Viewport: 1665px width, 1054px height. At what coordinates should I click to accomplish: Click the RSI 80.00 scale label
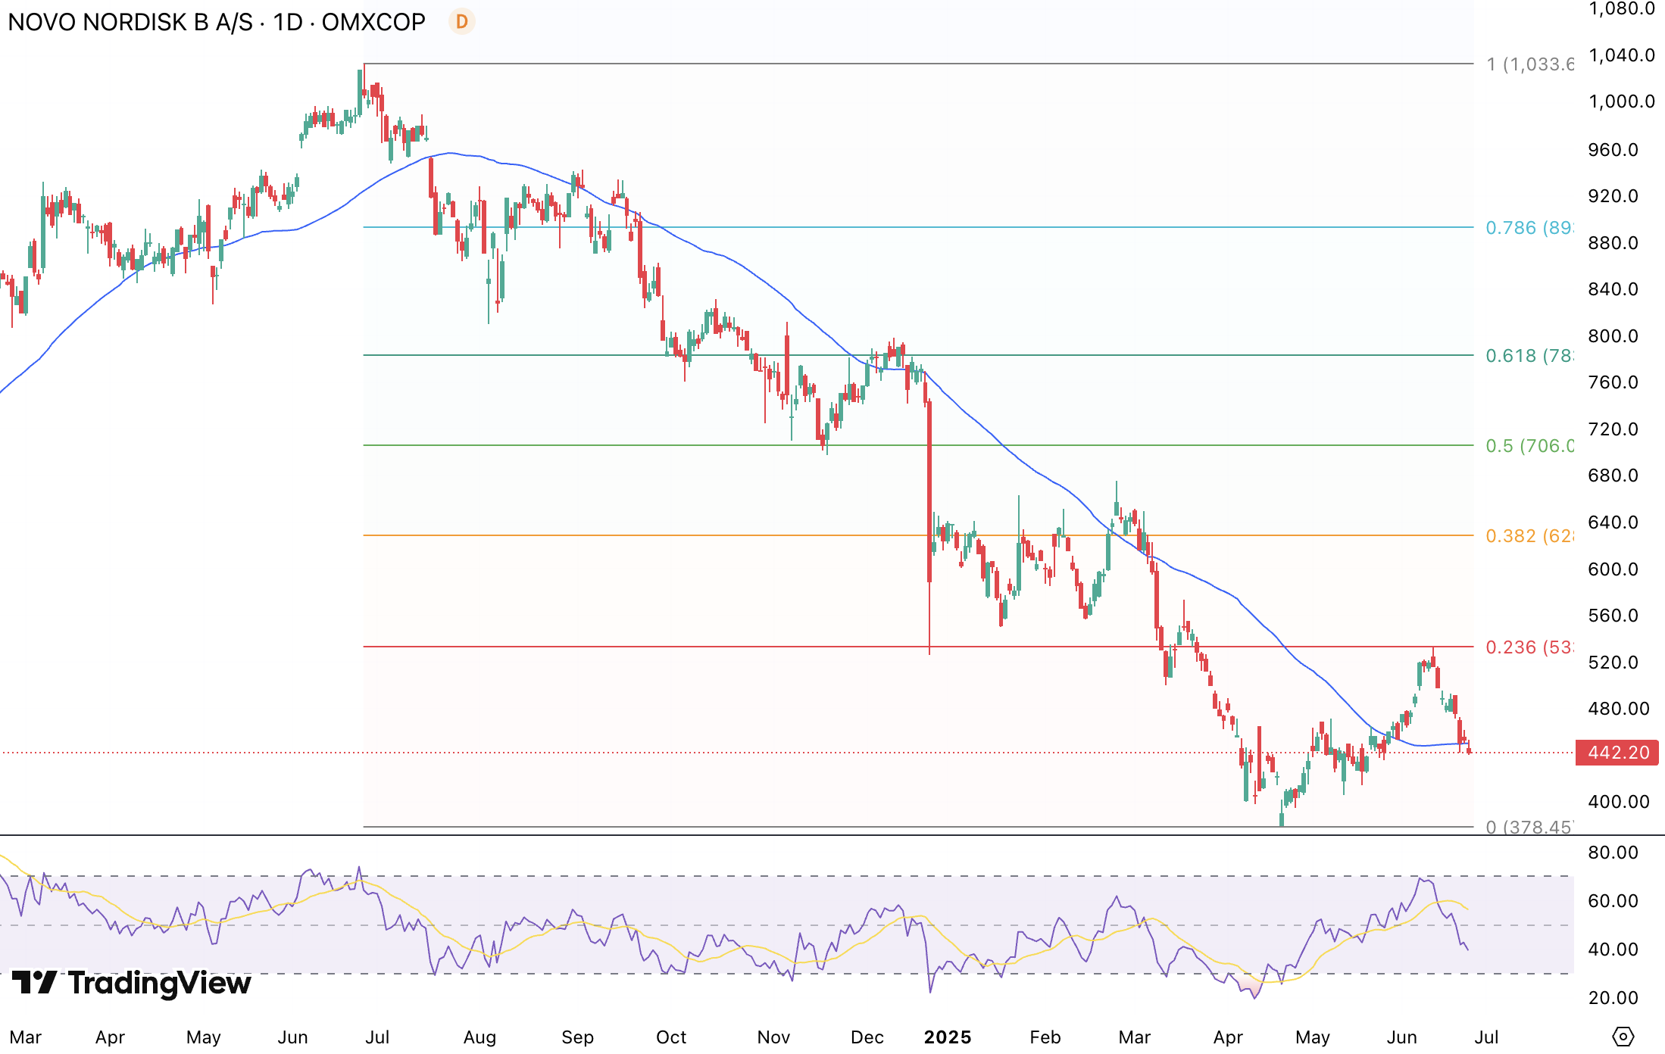1613,853
